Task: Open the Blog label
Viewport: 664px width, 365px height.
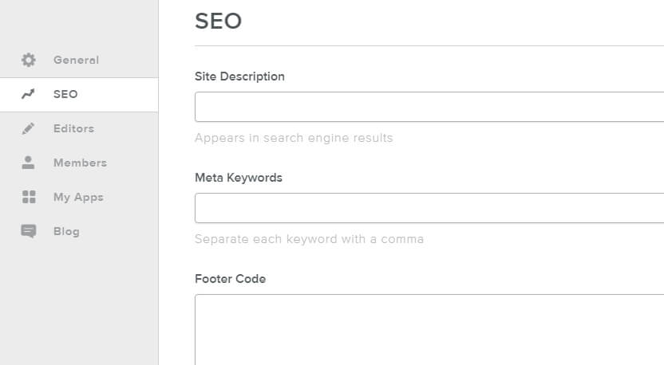Action: [x=66, y=231]
